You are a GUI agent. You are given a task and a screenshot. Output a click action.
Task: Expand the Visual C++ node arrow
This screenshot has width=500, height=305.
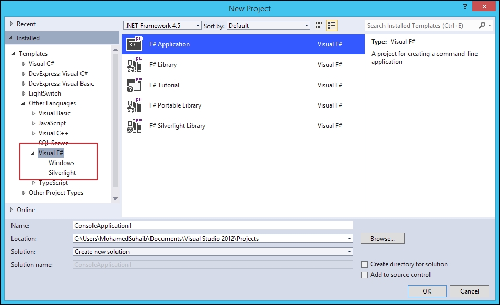[33, 133]
